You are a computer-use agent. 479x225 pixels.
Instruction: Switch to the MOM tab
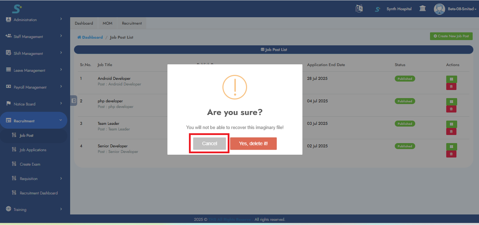[108, 23]
